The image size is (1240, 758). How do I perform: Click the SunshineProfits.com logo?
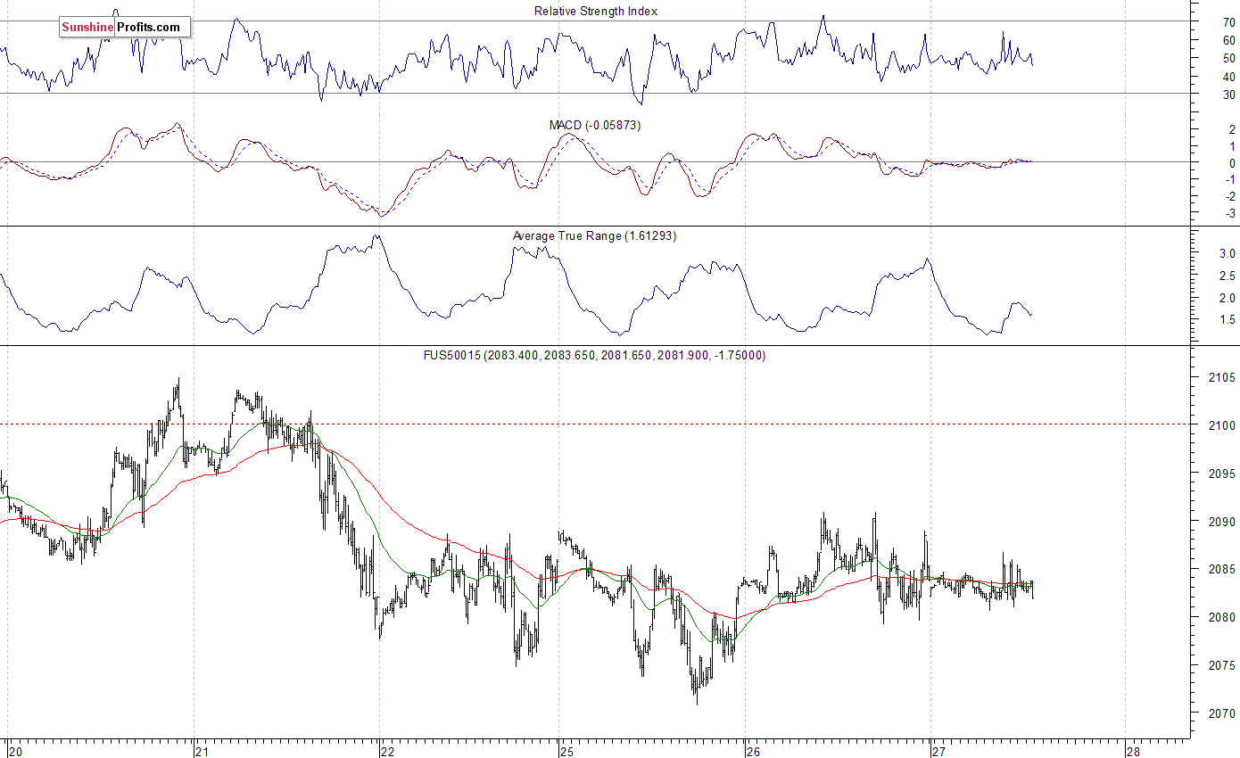[x=125, y=28]
